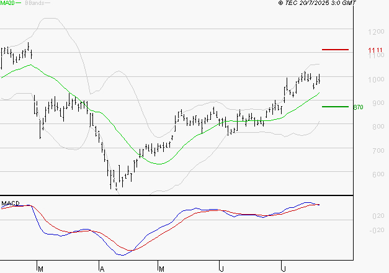
Task: Click the green support level line
Action: tap(335, 107)
